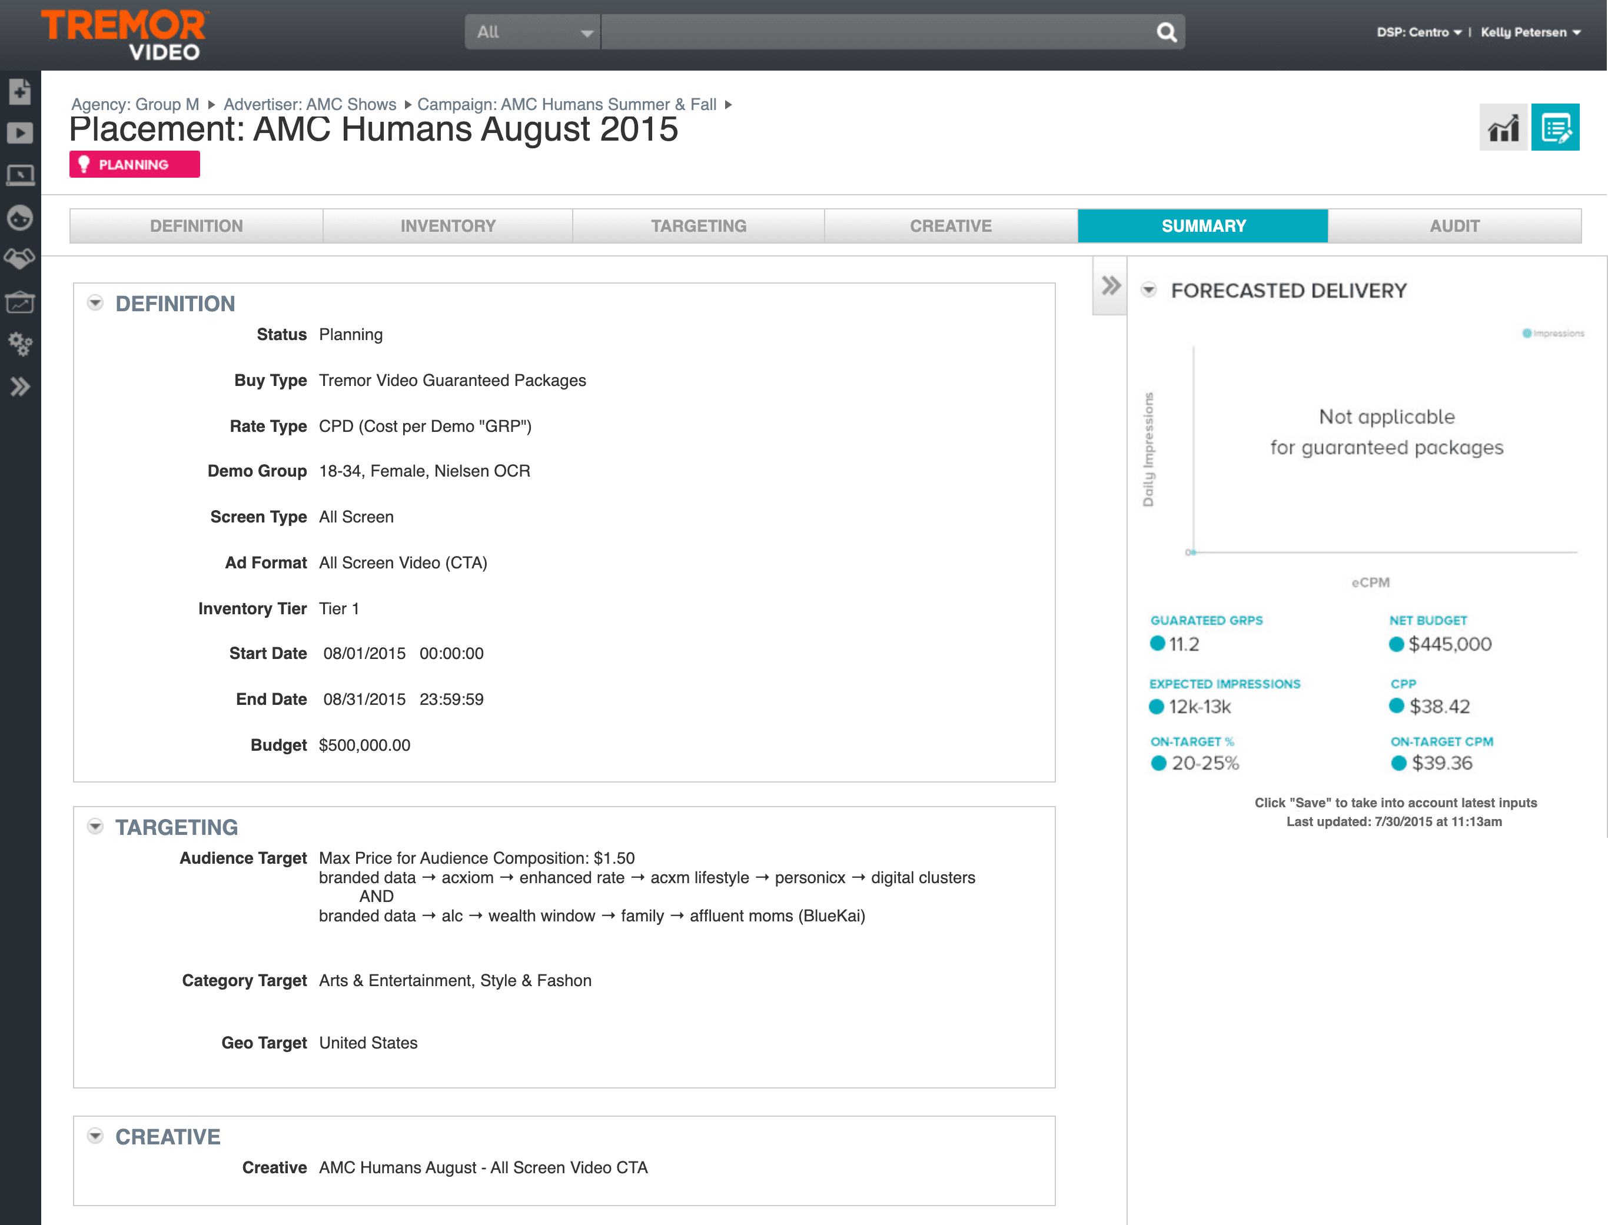
Task: Click the CPP value $38.42
Action: click(x=1440, y=706)
